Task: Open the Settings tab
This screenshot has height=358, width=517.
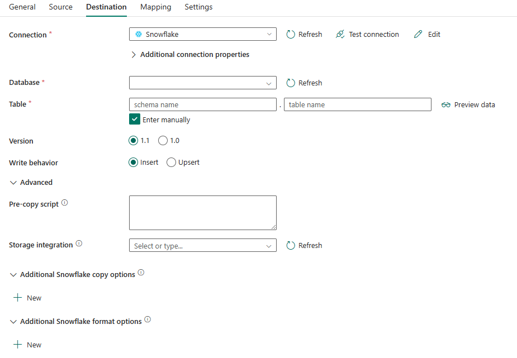Action: [x=198, y=7]
